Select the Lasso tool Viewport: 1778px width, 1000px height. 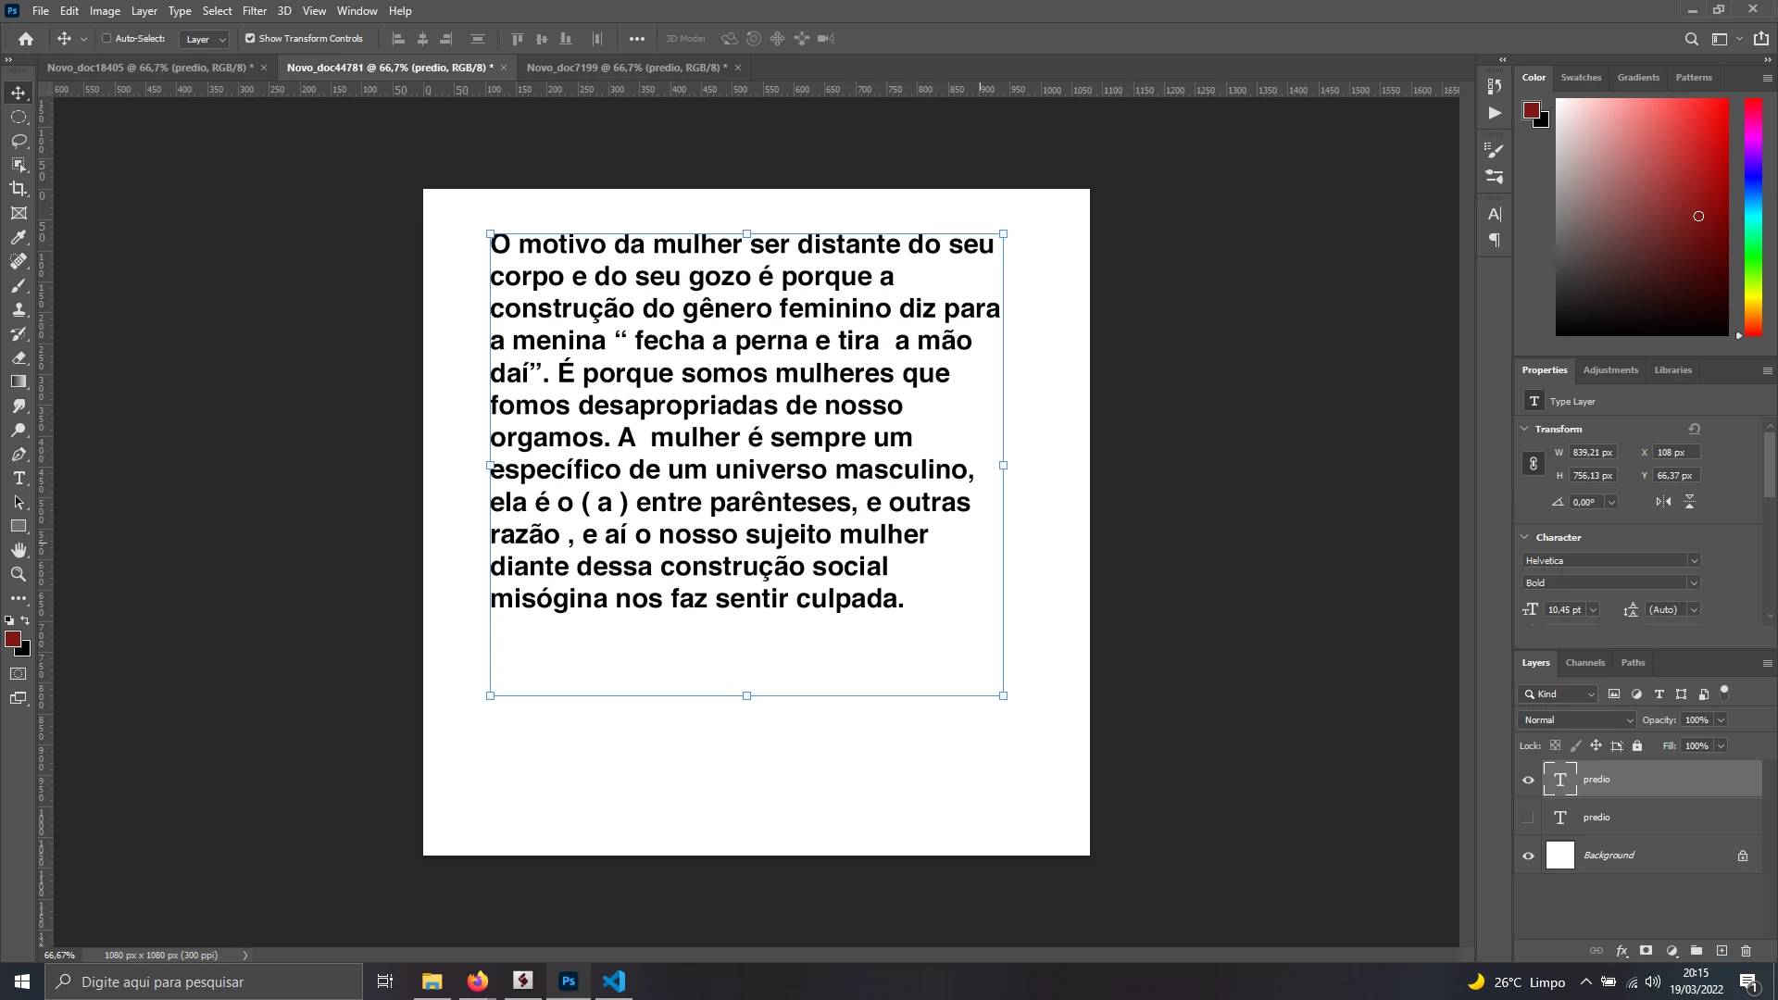(19, 141)
